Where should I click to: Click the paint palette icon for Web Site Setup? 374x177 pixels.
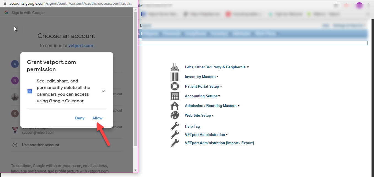pos(175,115)
